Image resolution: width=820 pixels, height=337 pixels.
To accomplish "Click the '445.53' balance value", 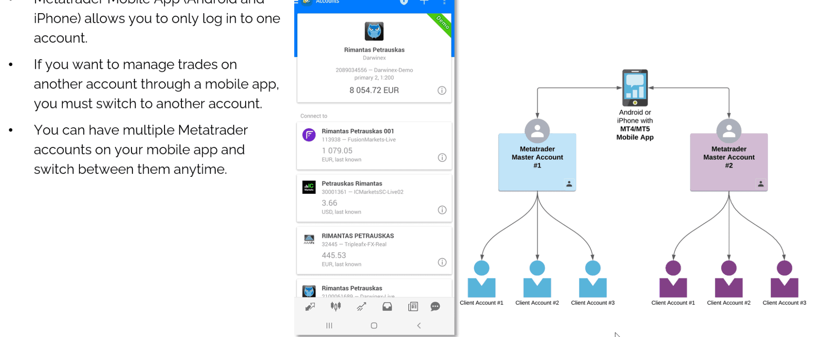I will (x=334, y=255).
